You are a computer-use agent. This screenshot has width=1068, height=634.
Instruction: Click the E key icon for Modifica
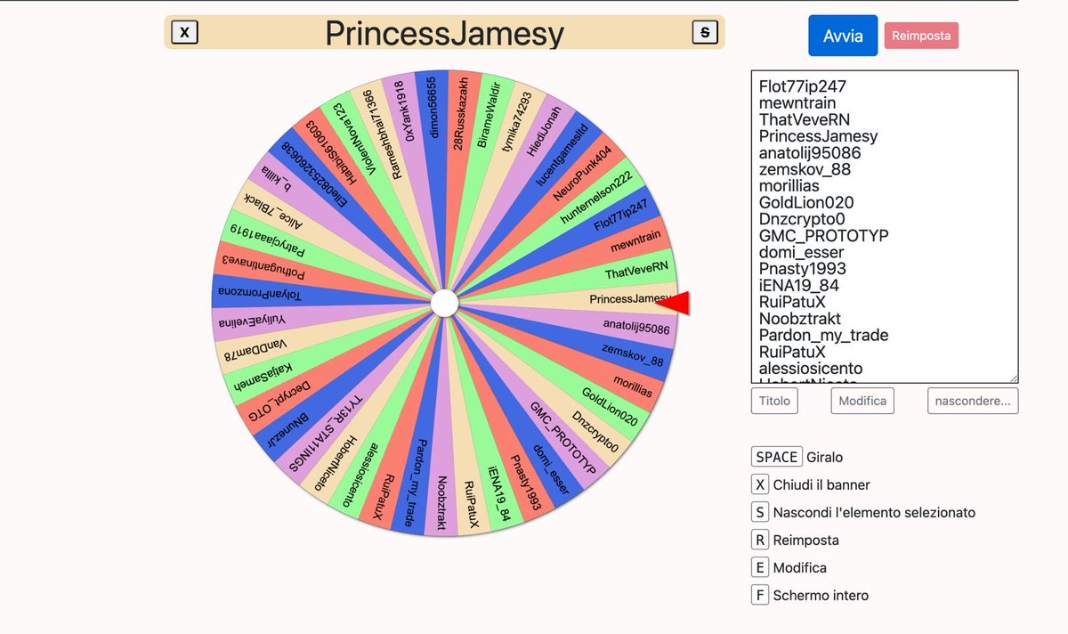(x=760, y=567)
